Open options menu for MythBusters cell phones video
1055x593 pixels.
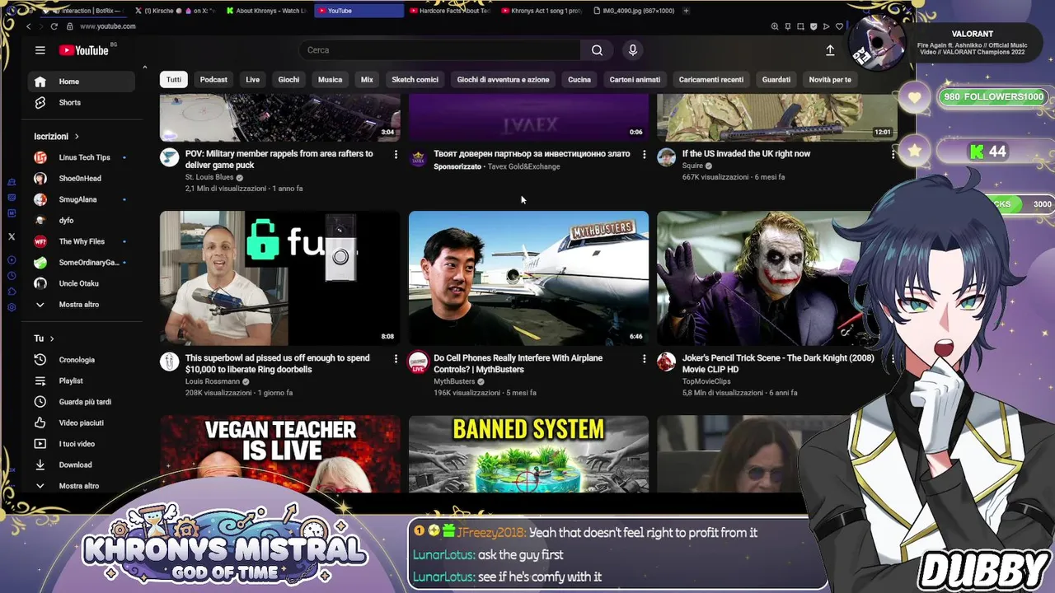[645, 359]
